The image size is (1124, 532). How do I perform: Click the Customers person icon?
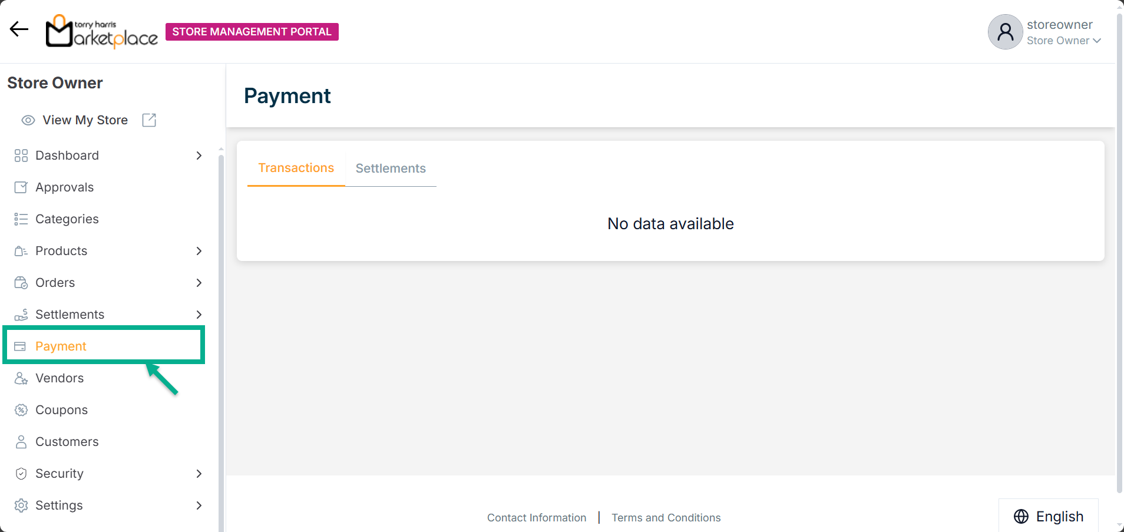pyautogui.click(x=21, y=442)
